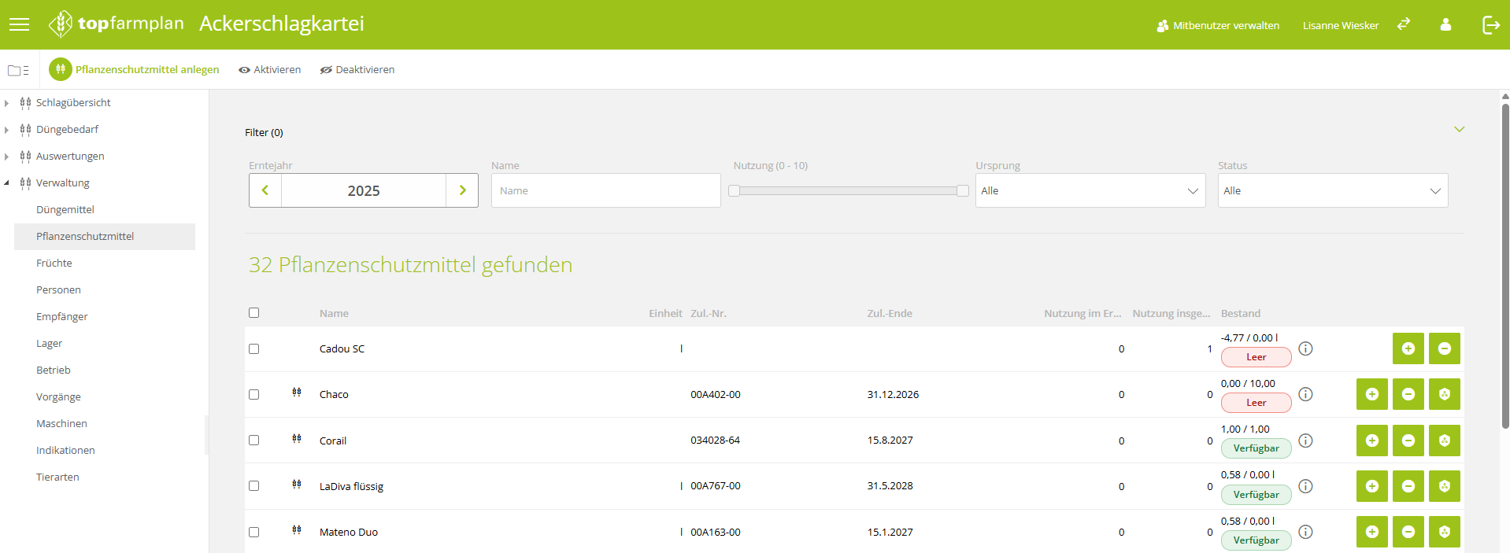
Task: Expand the Düngebedarf tree node
Action: point(6,130)
